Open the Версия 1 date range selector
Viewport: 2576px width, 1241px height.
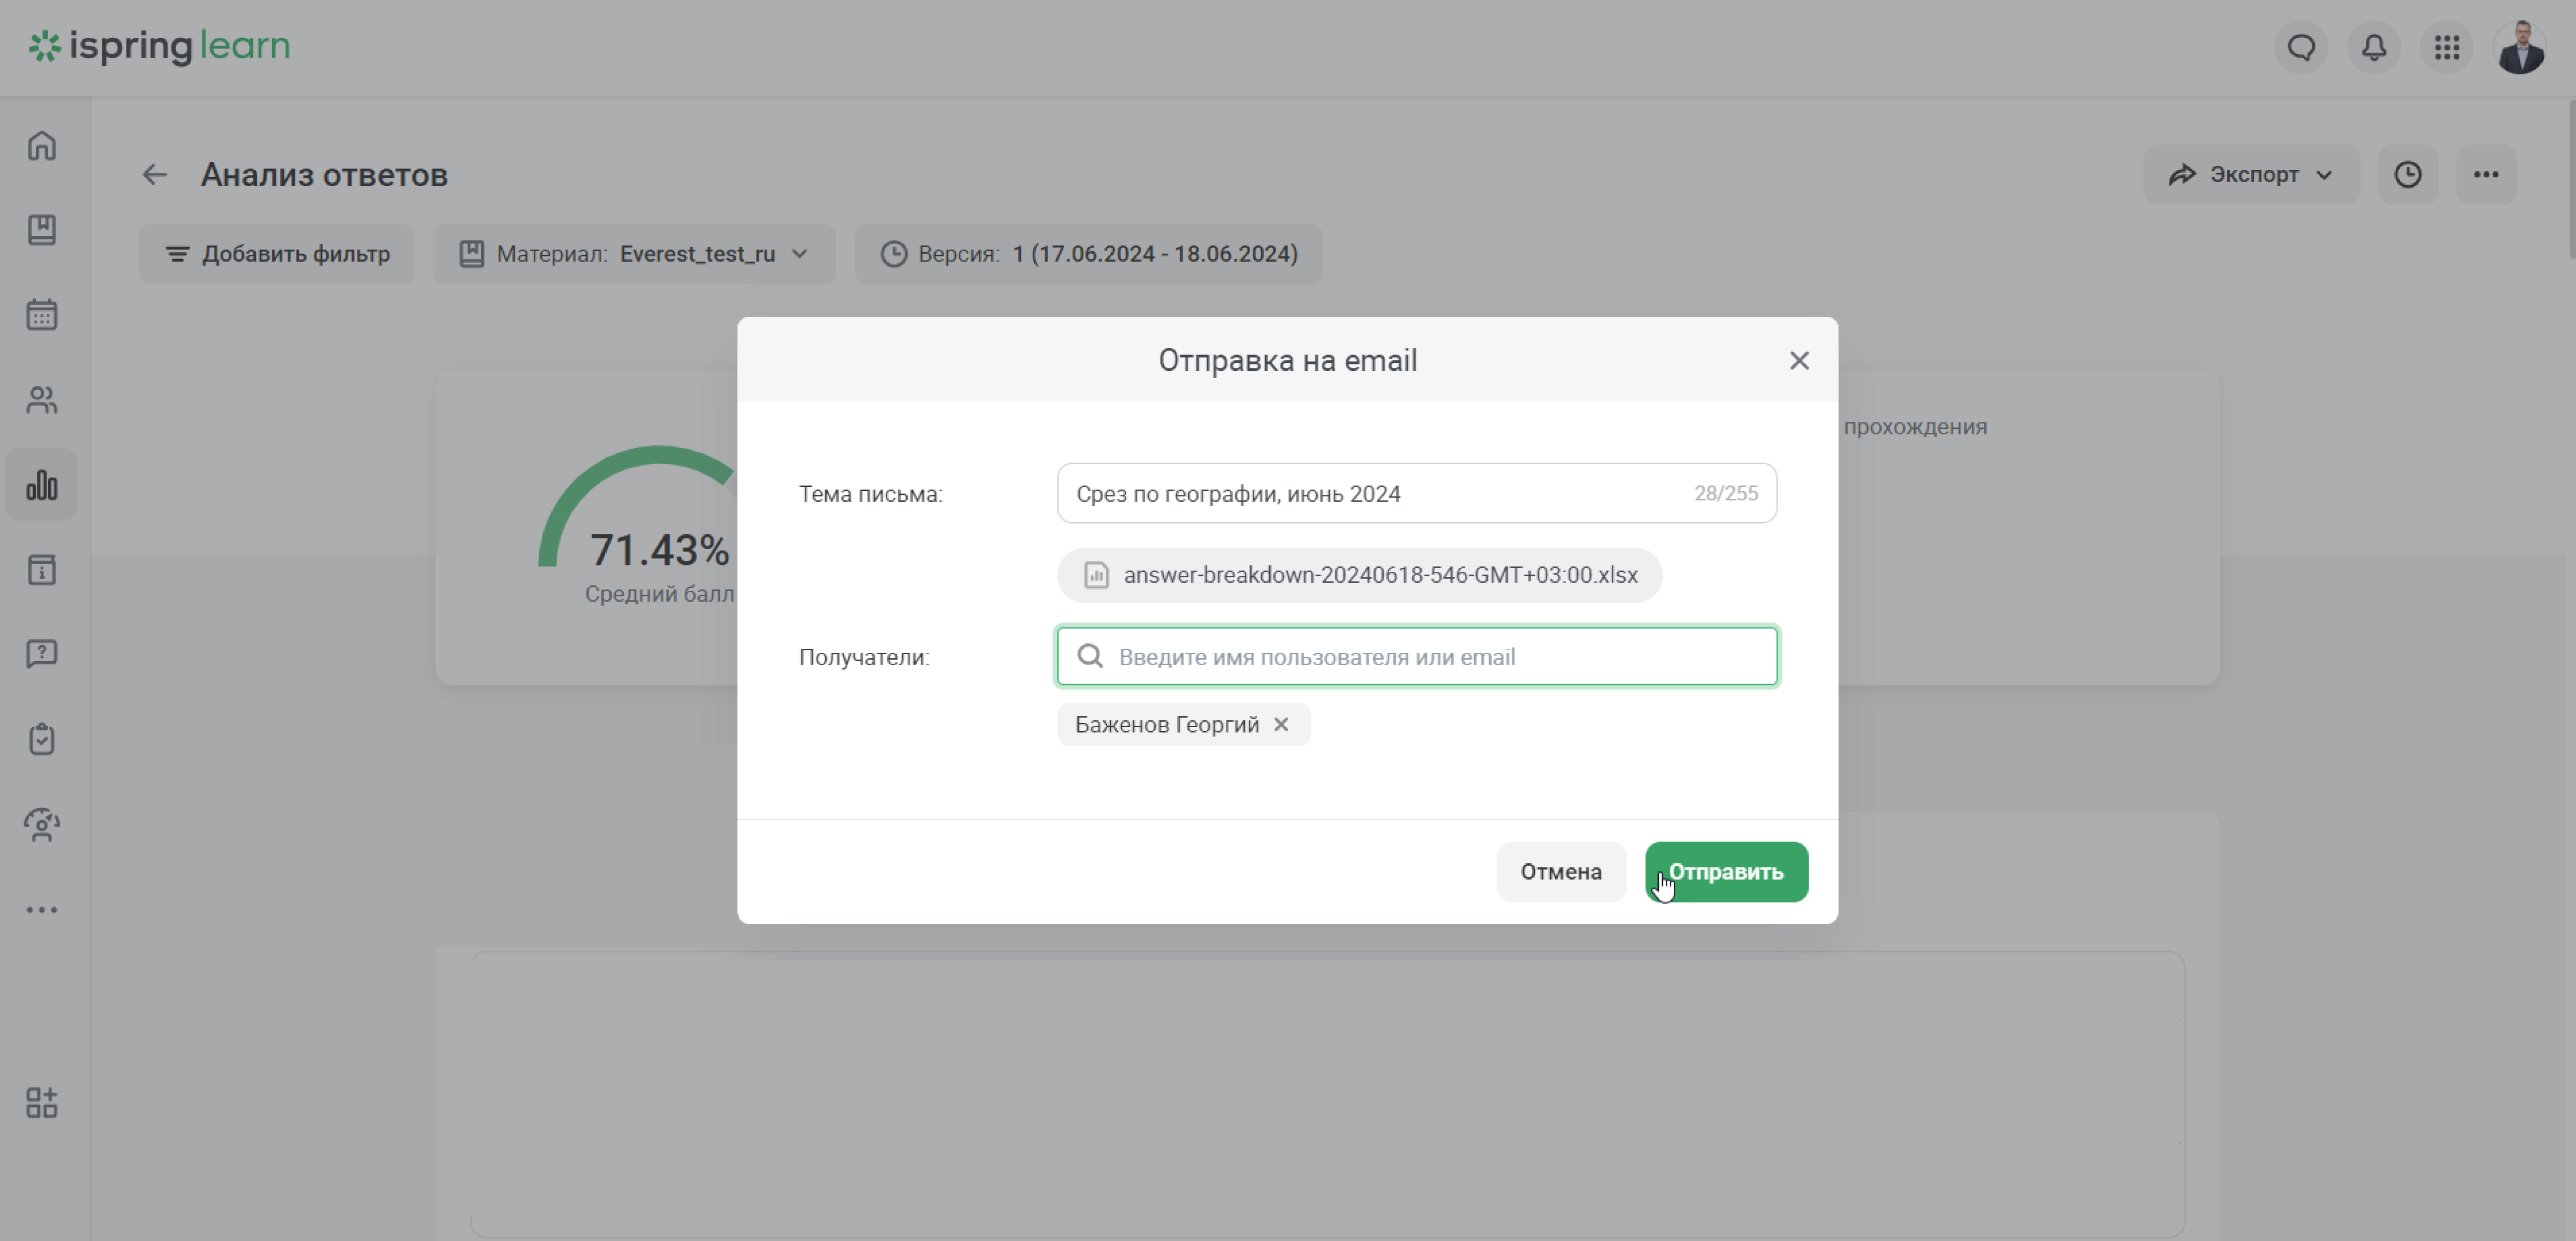(1088, 254)
